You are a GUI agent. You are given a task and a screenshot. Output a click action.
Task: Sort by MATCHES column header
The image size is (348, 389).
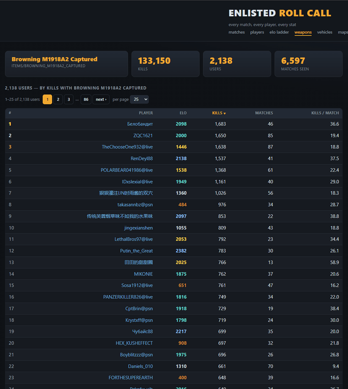point(264,113)
